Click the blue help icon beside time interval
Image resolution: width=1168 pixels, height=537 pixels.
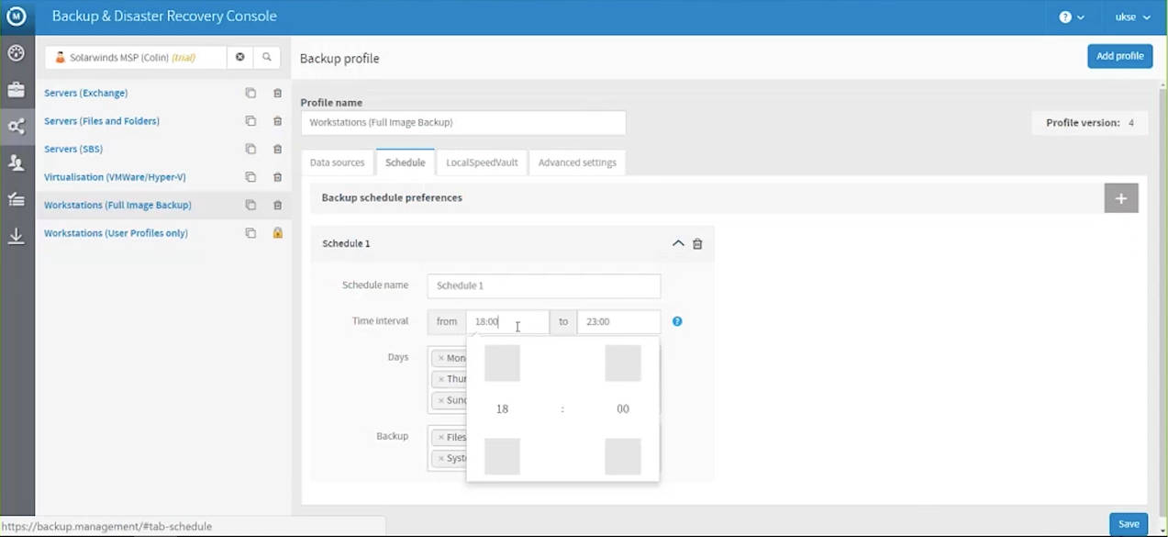tap(677, 321)
